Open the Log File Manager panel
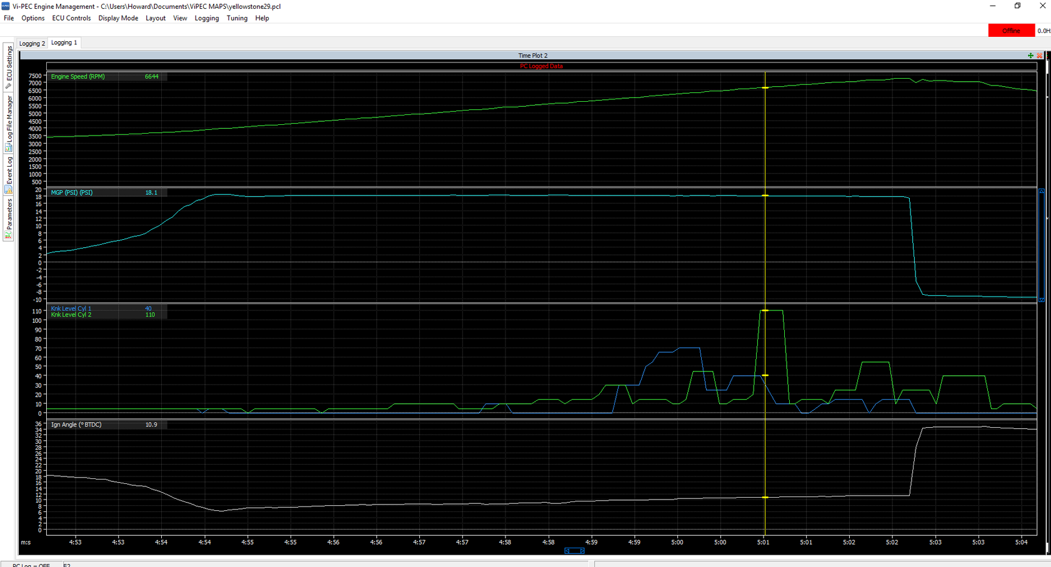The width and height of the screenshot is (1051, 567). (x=9, y=123)
